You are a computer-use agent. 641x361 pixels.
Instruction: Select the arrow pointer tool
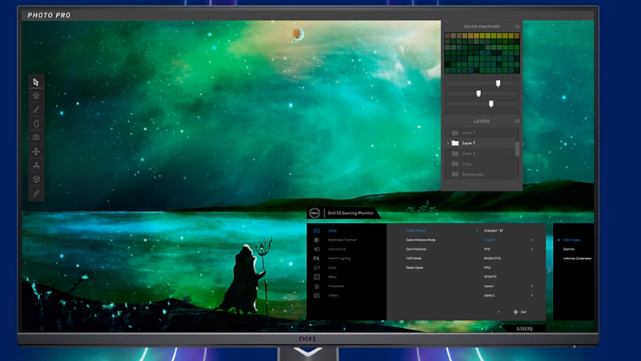coord(36,82)
